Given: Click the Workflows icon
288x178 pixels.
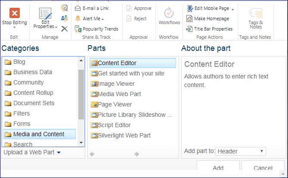Looking at the screenshot, I should tap(169, 13).
